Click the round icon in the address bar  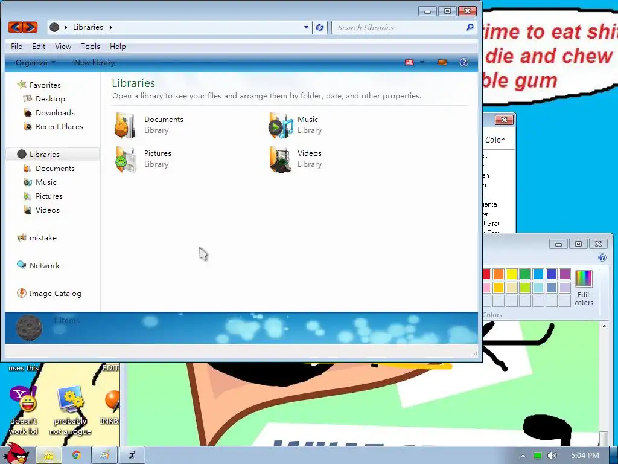[x=54, y=27]
